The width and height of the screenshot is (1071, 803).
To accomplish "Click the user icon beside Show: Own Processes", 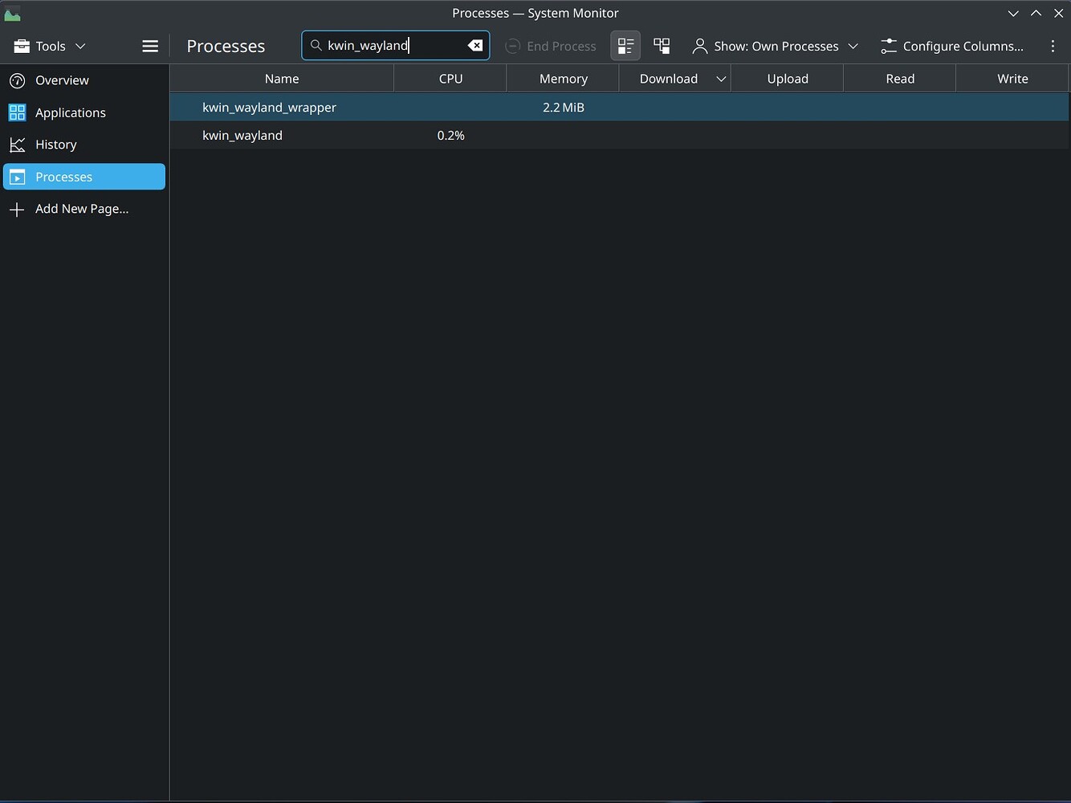I will click(699, 46).
